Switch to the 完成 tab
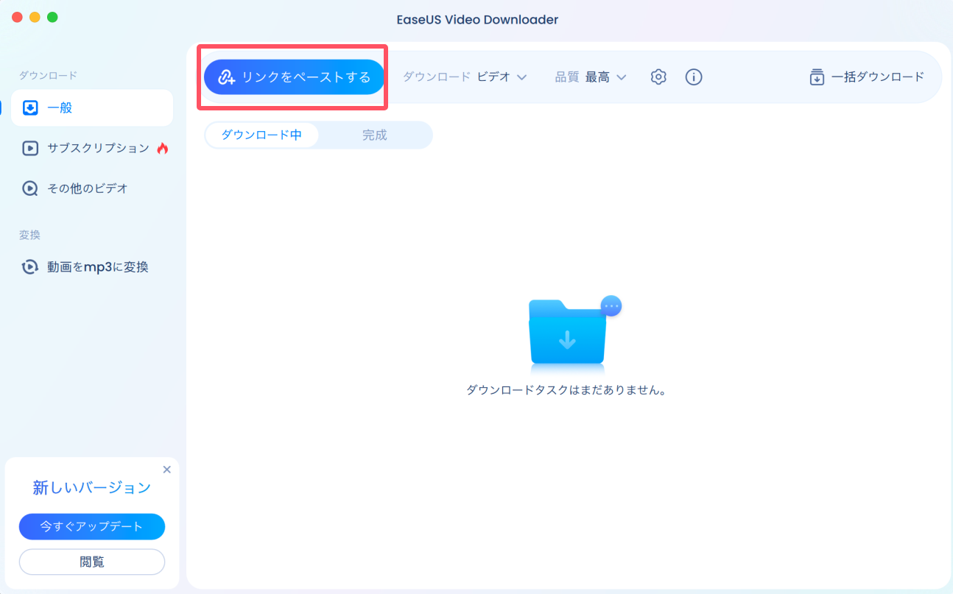 coord(374,135)
